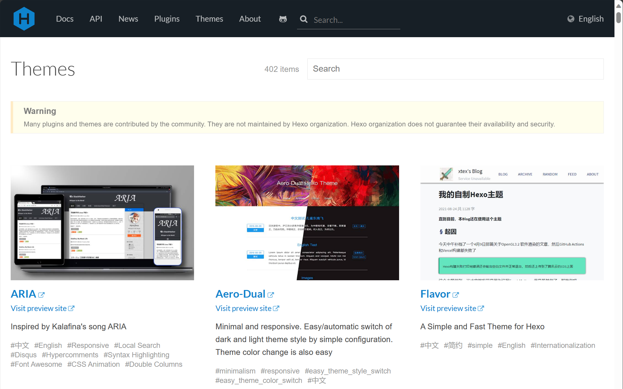Open the GitHub cat icon link
Viewport: 623px width, 389px height.
click(x=283, y=19)
